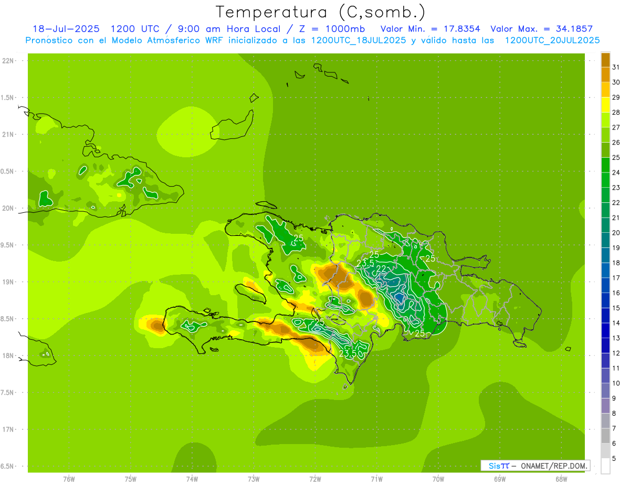Image resolution: width=630 pixels, height=486 pixels.
Task: Click the '74W' longitude axis label
Action: pos(192,479)
